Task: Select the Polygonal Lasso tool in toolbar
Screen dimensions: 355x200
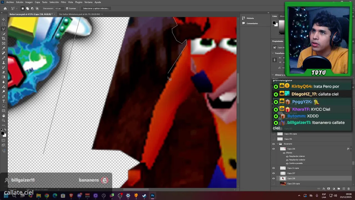Action: [x=4, y=29]
